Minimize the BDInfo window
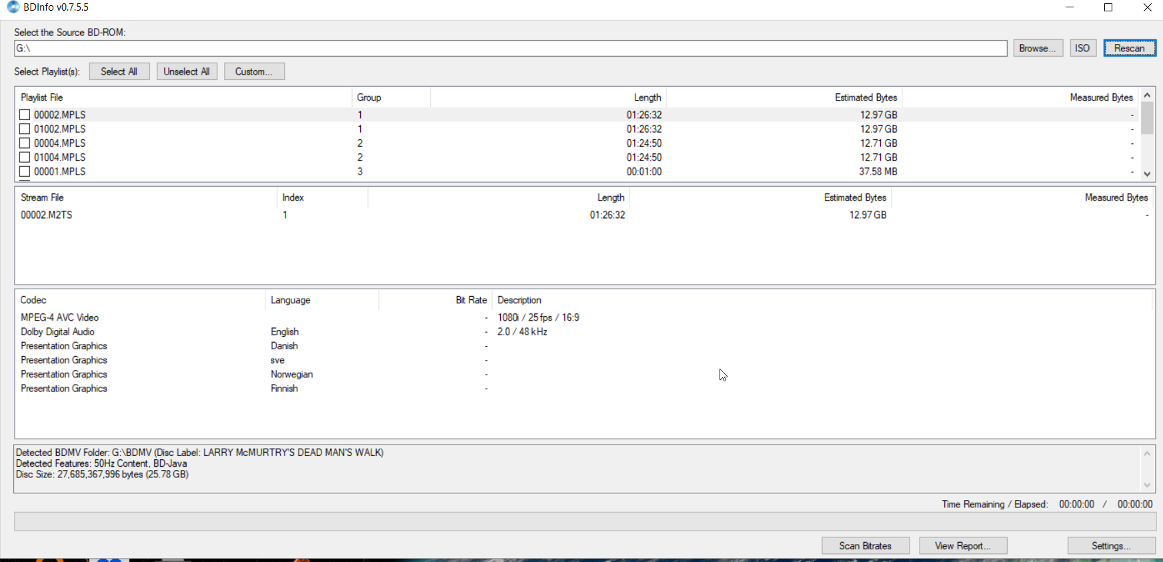The width and height of the screenshot is (1163, 562). [1070, 7]
